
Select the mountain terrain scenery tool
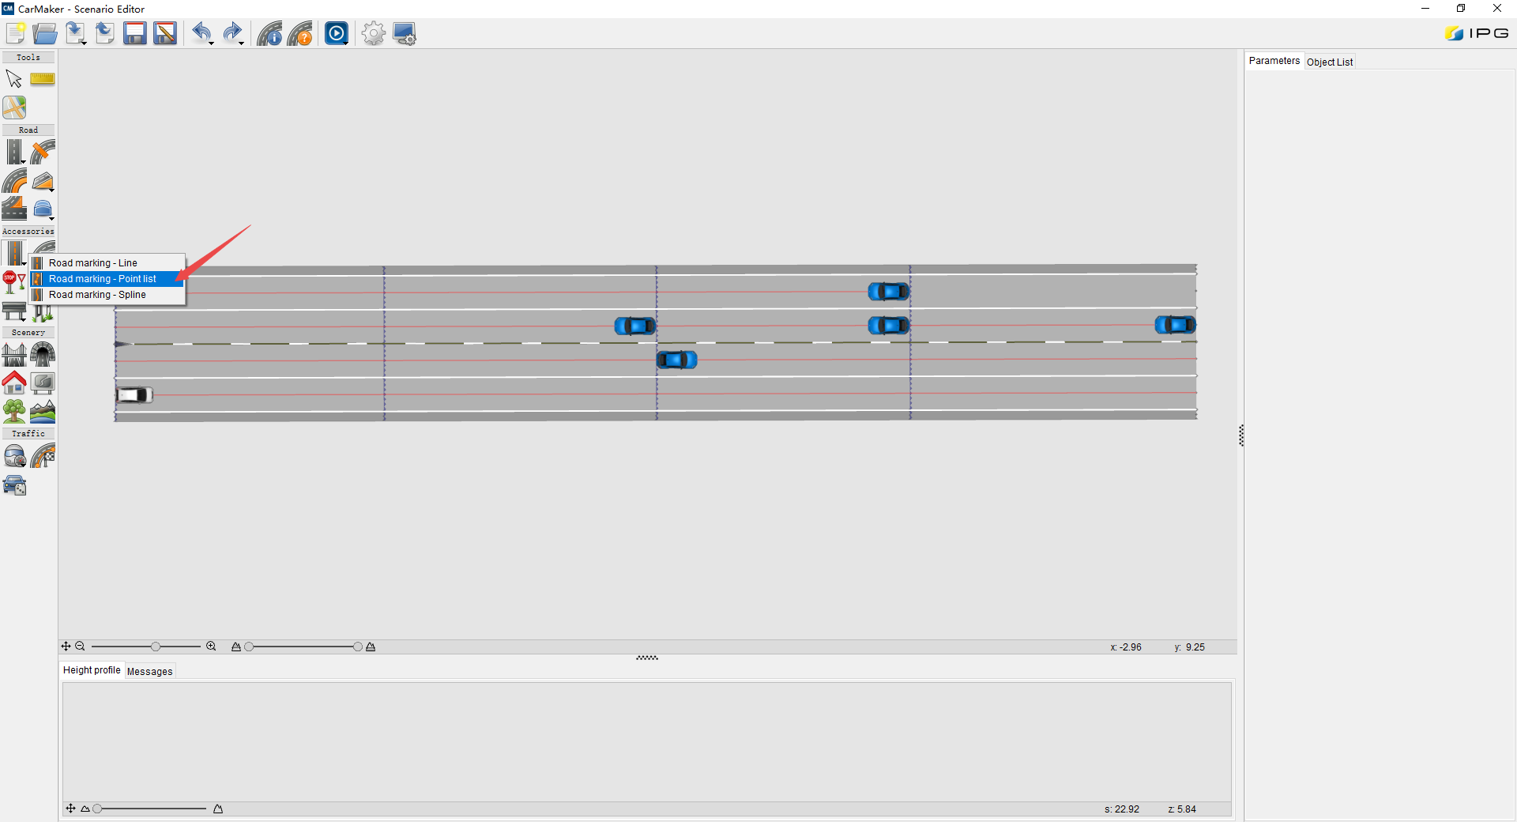pos(43,411)
